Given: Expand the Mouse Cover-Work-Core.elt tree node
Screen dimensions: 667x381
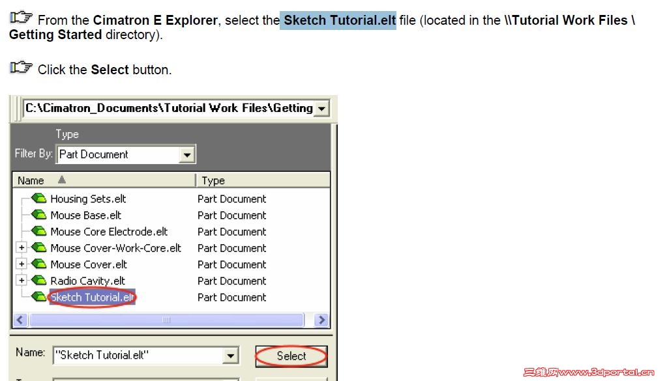Looking at the screenshot, I should pos(22,247).
